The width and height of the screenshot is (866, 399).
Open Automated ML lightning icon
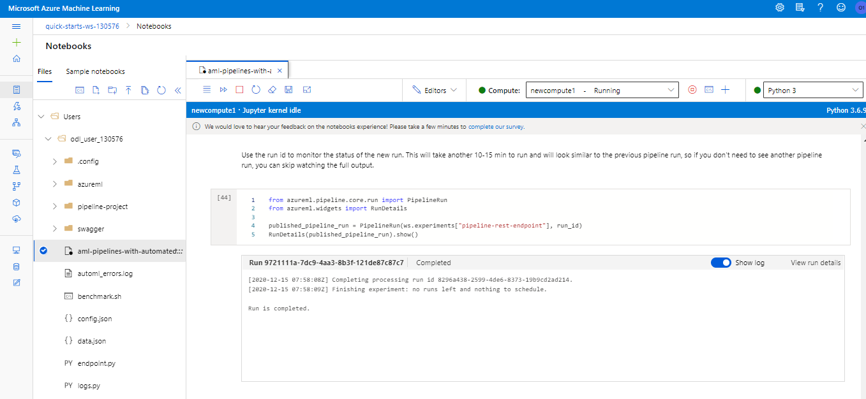pyautogui.click(x=17, y=106)
